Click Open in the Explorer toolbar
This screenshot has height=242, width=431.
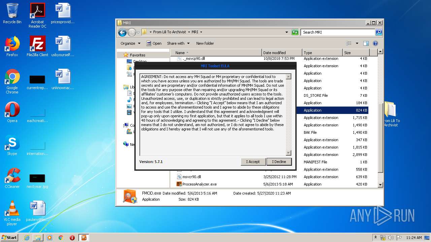tap(154, 43)
